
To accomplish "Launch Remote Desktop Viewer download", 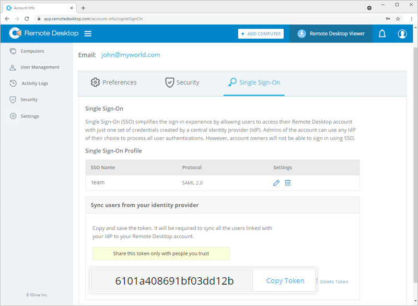I will (x=331, y=33).
